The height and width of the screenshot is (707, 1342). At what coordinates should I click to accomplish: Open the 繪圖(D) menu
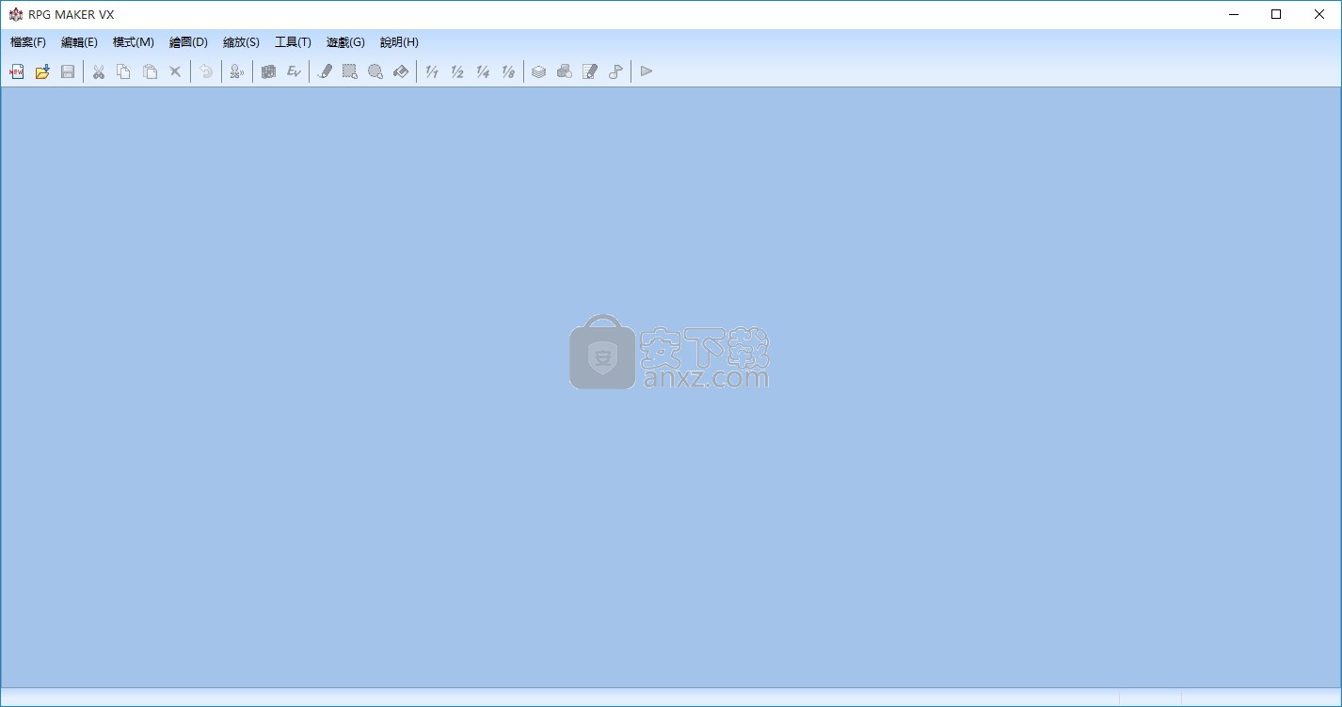point(188,42)
